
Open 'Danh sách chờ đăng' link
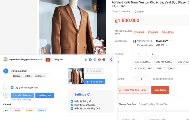click(21, 100)
